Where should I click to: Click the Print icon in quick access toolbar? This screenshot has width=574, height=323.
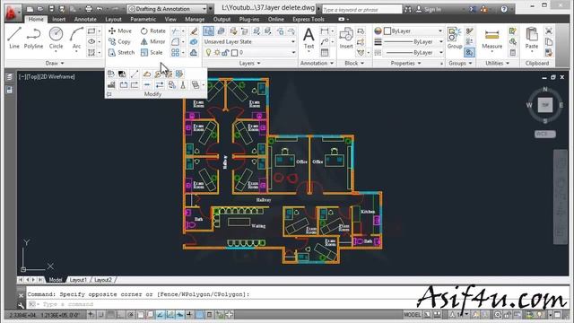88,9
